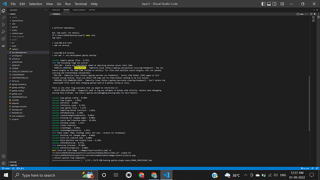320x180 pixels.
Task: Toggle secondary side bar visibility
Action: click(275, 4)
